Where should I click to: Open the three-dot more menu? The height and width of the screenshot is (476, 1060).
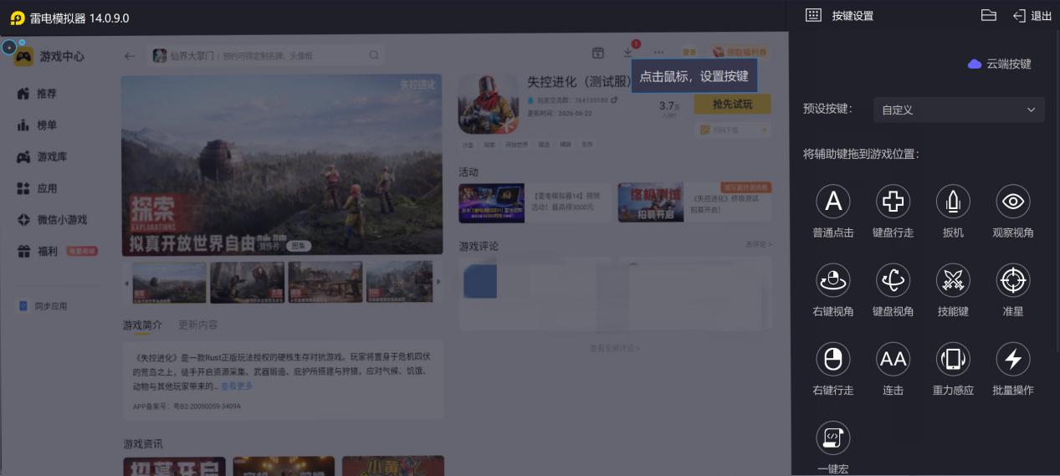[659, 53]
